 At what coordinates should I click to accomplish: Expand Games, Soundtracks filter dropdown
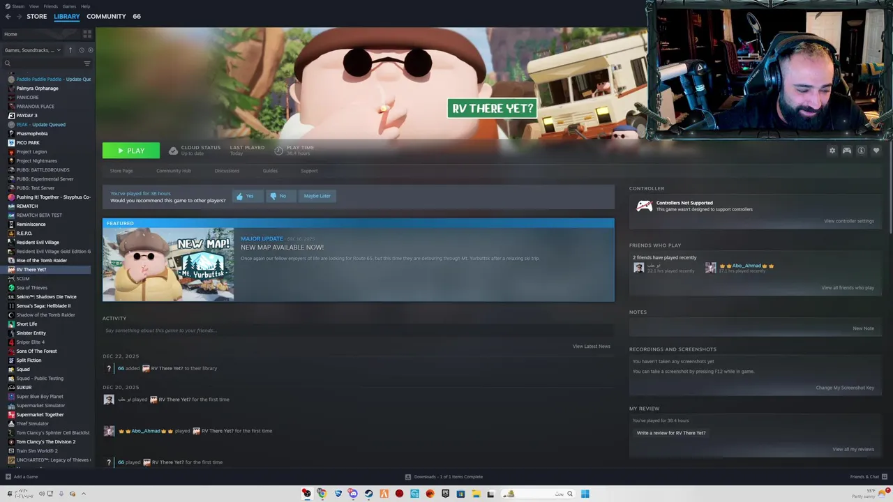pos(32,50)
